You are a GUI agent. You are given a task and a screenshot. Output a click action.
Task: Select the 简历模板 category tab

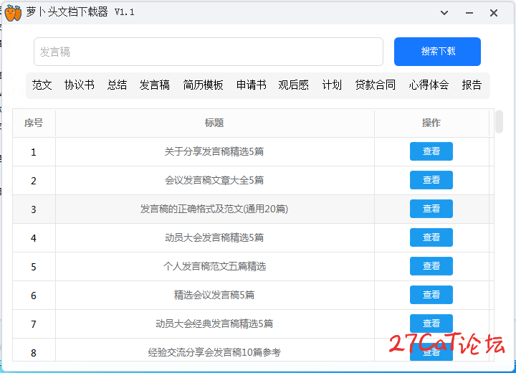tap(203, 85)
